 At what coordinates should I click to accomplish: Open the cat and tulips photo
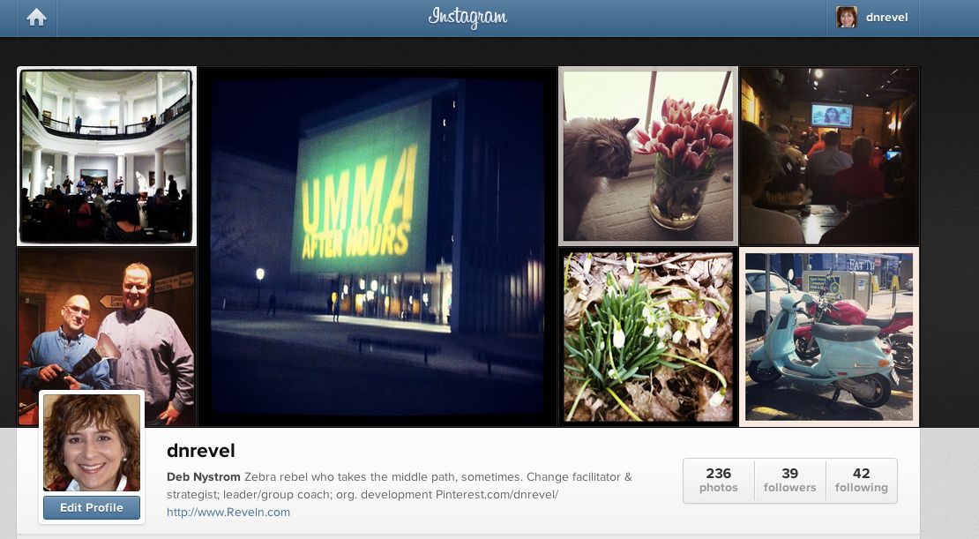(648, 156)
